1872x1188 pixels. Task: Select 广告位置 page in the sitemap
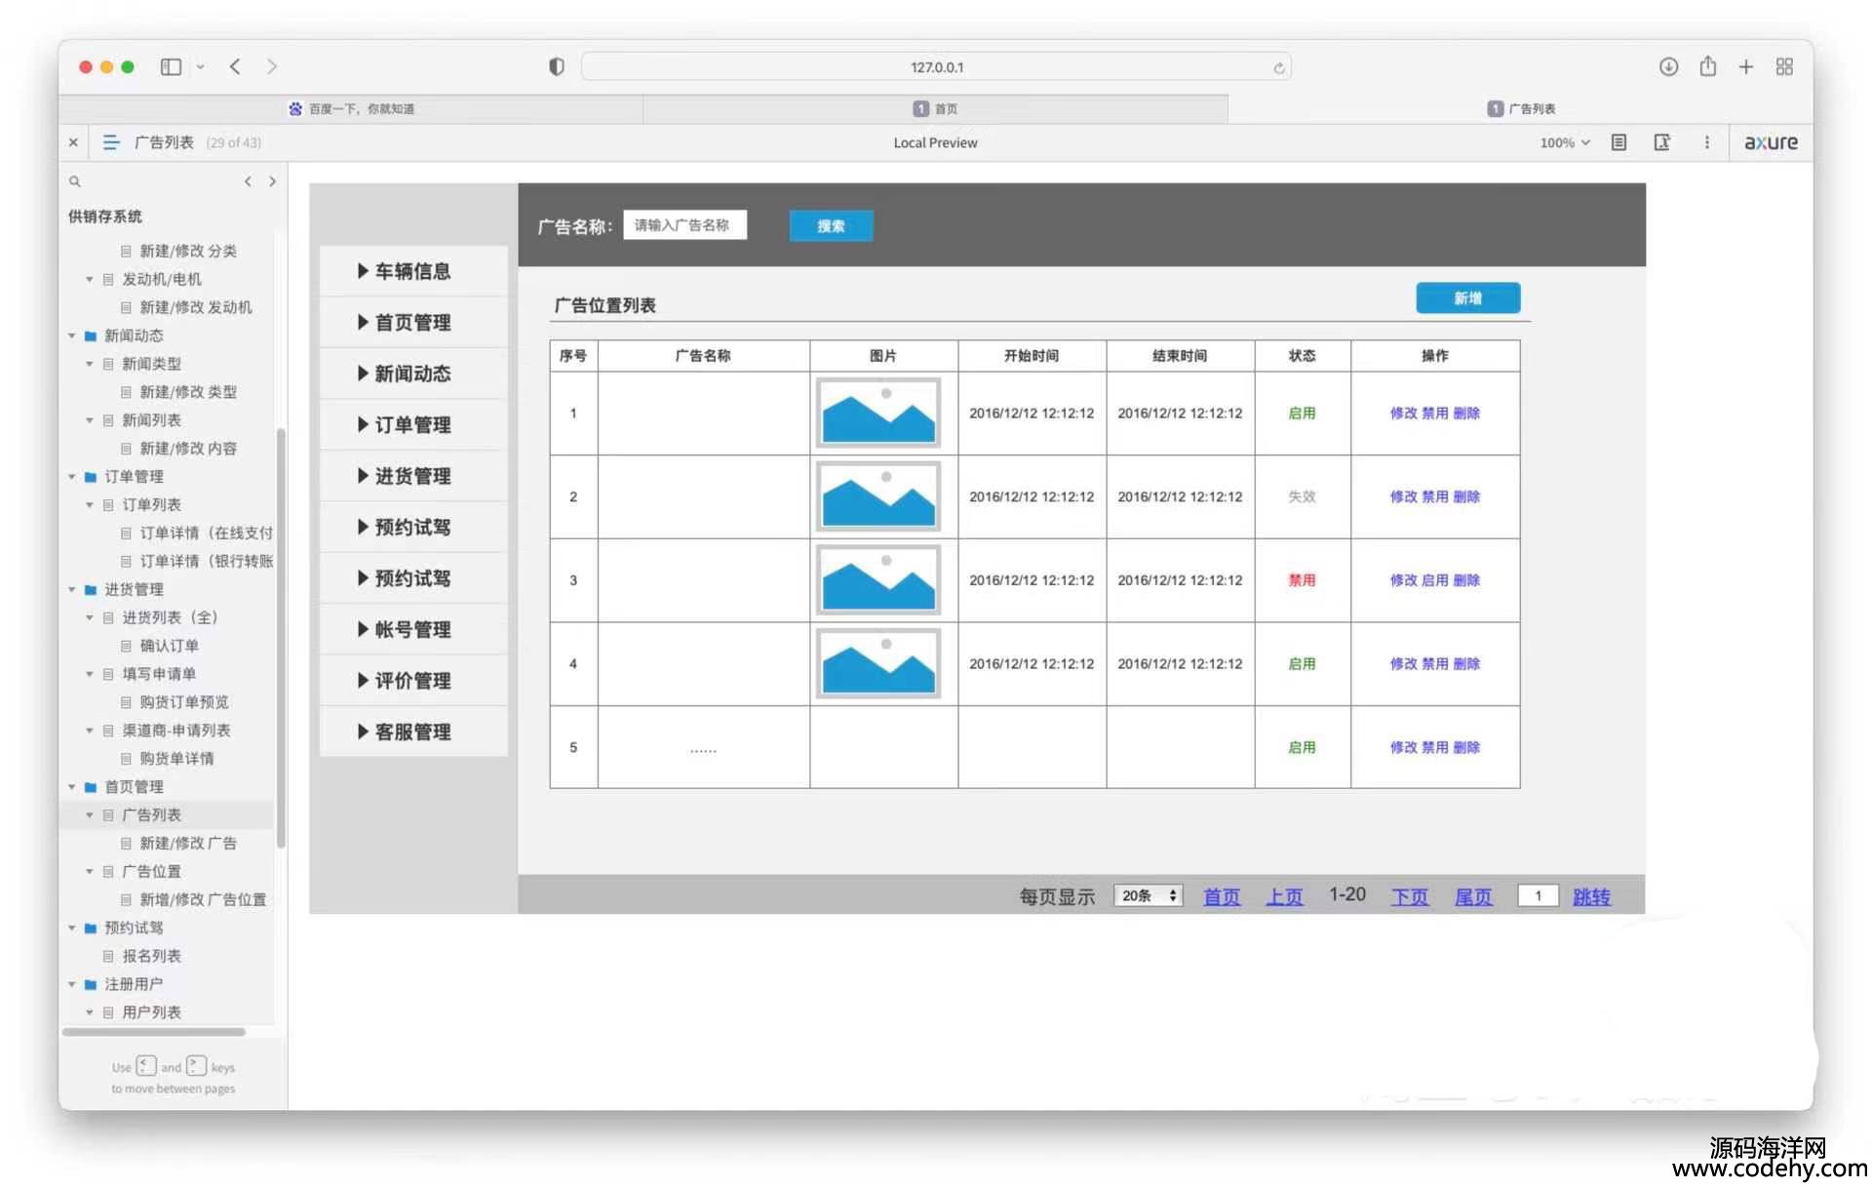(151, 872)
